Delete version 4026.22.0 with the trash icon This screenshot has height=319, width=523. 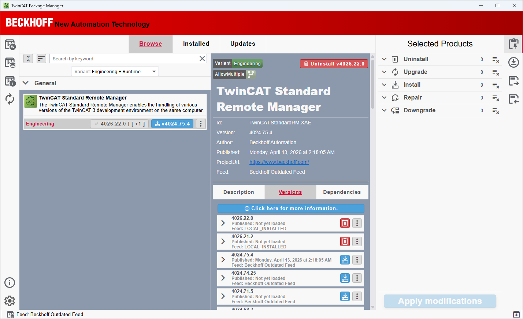pos(345,223)
